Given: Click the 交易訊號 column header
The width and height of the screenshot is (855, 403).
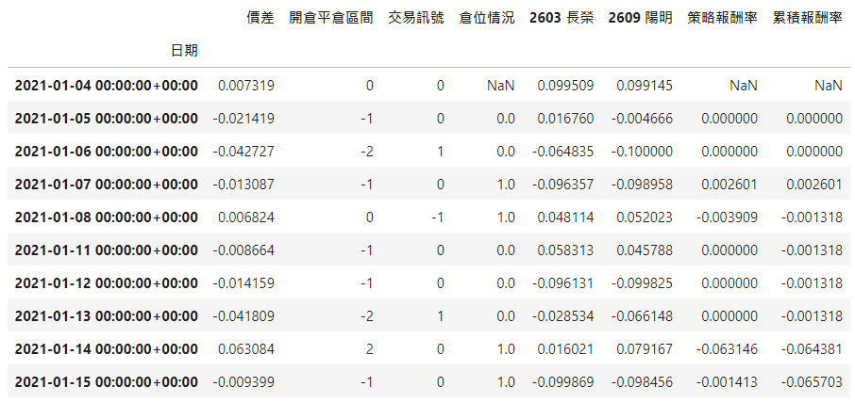Looking at the screenshot, I should (416, 18).
